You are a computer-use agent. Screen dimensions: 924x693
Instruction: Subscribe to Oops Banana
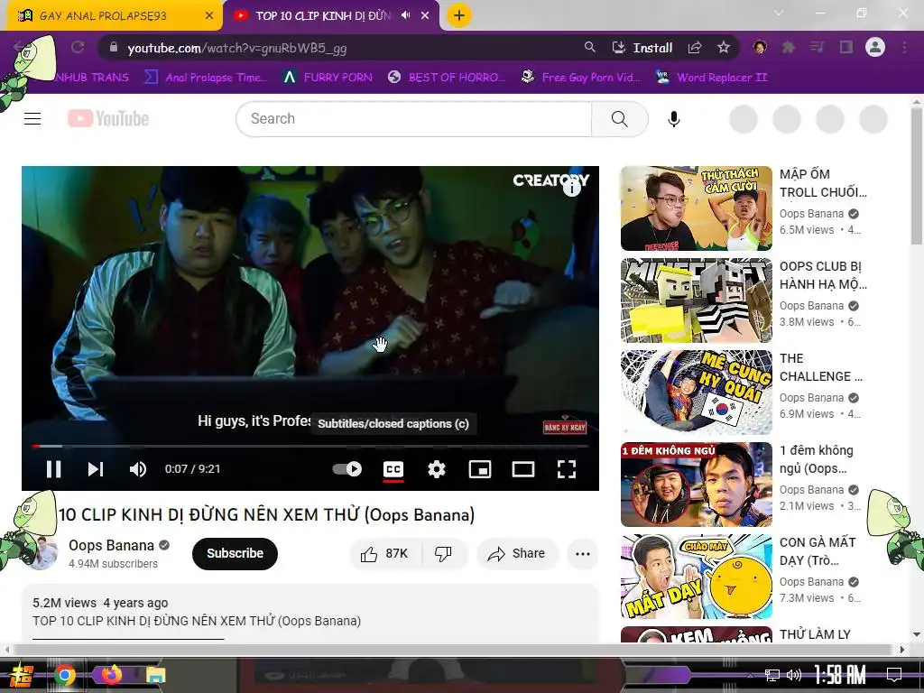(x=235, y=553)
